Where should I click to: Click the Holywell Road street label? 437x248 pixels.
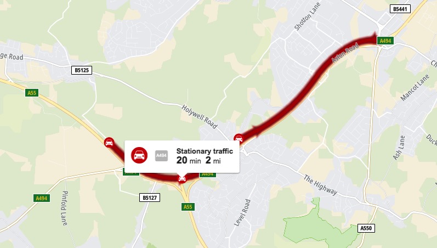tap(199, 117)
